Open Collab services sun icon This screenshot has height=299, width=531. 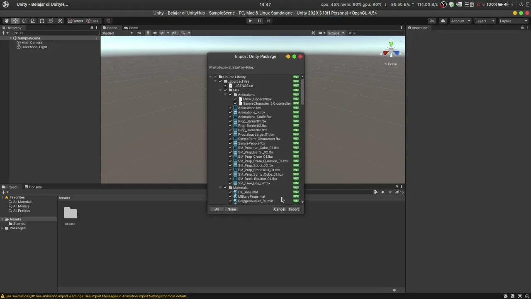432,21
